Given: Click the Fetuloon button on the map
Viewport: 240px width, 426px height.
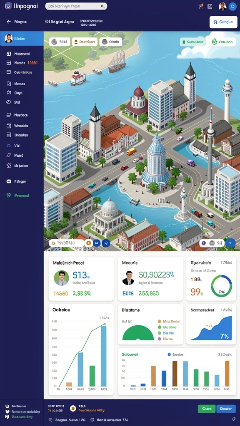Looking at the screenshot, I should (223, 42).
